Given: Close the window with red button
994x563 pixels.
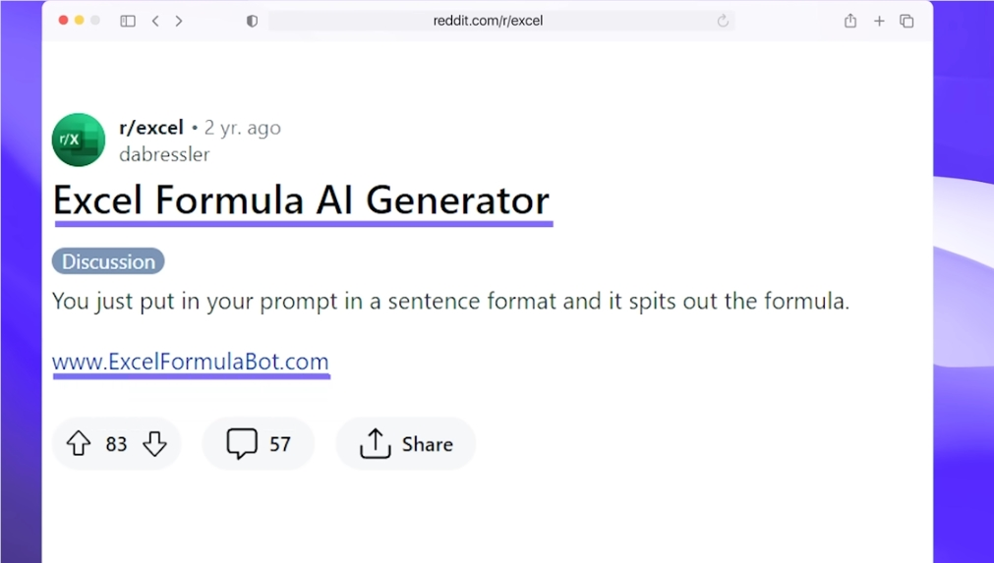Looking at the screenshot, I should (x=63, y=21).
